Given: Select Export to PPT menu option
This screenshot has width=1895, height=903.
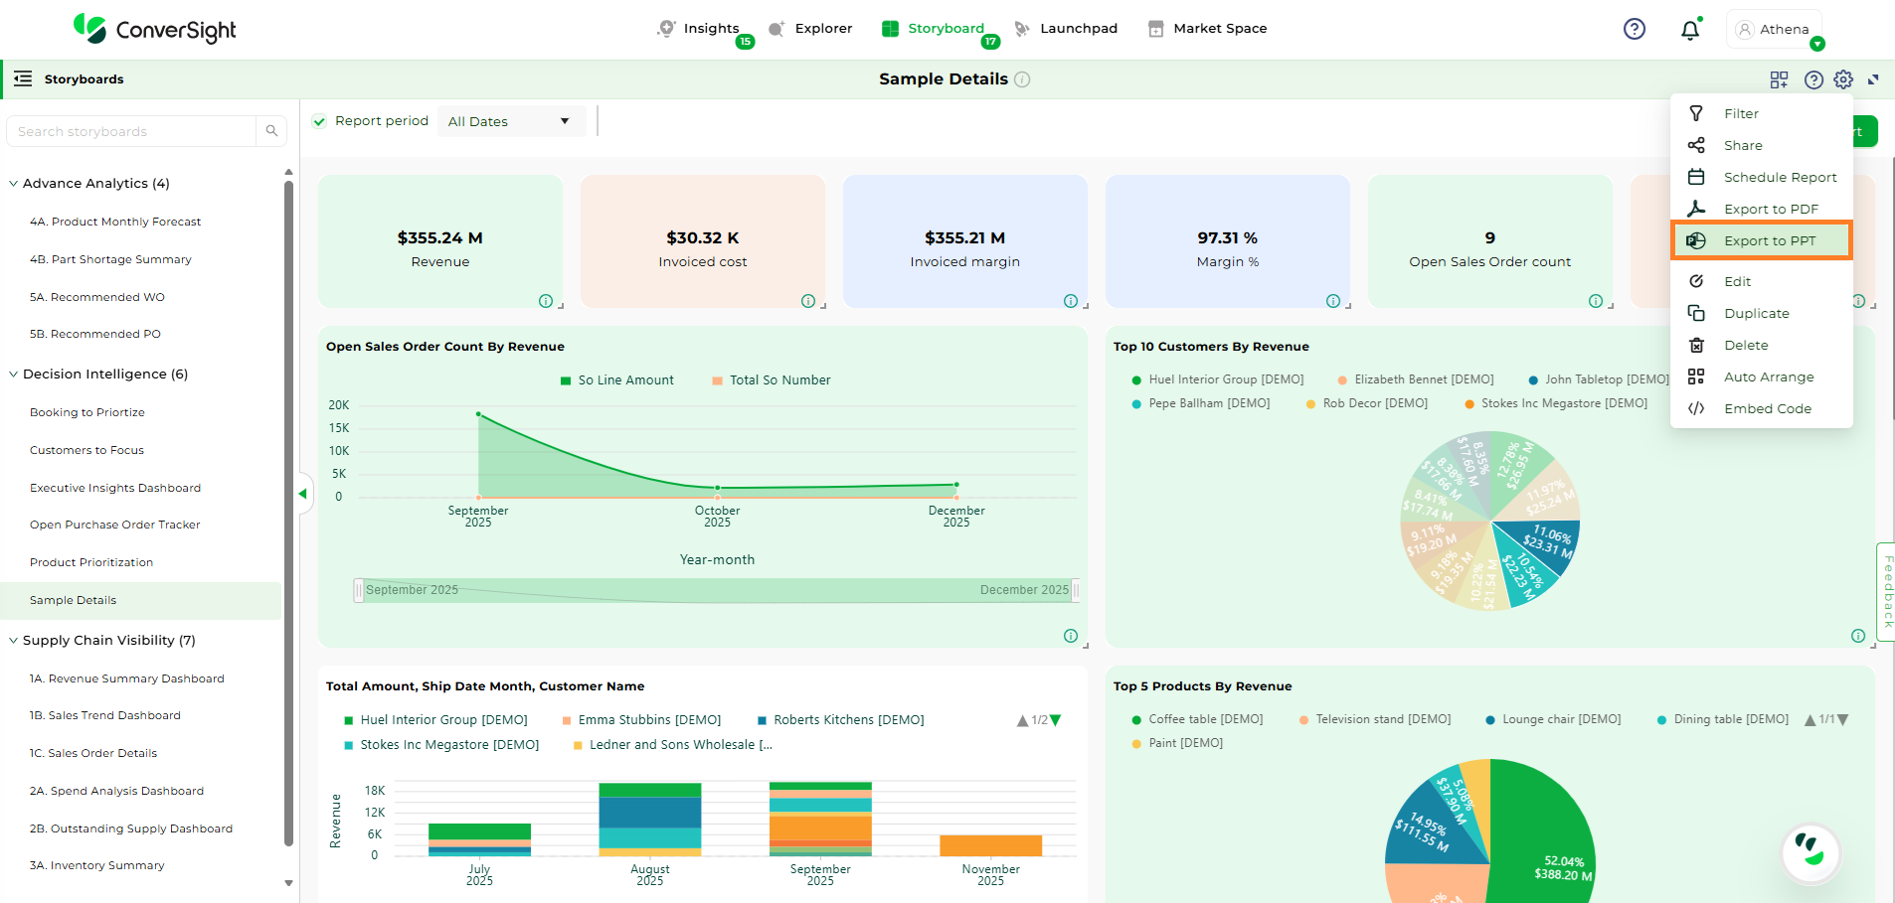Looking at the screenshot, I should tap(1769, 240).
